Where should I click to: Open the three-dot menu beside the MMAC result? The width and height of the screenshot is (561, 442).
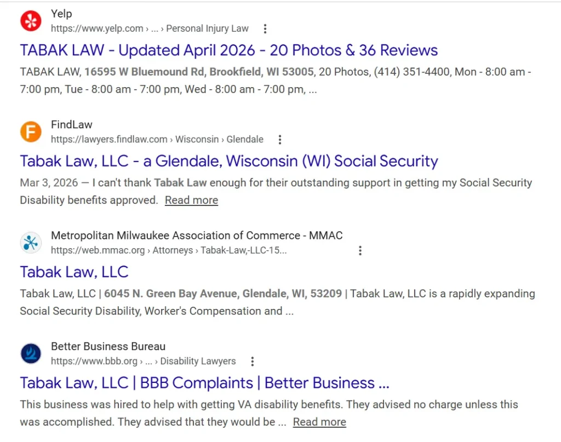tap(360, 250)
